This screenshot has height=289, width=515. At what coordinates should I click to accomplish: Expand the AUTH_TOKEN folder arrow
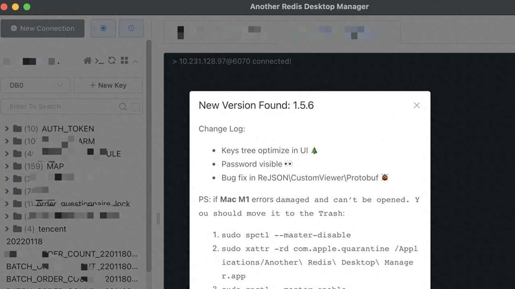6,129
